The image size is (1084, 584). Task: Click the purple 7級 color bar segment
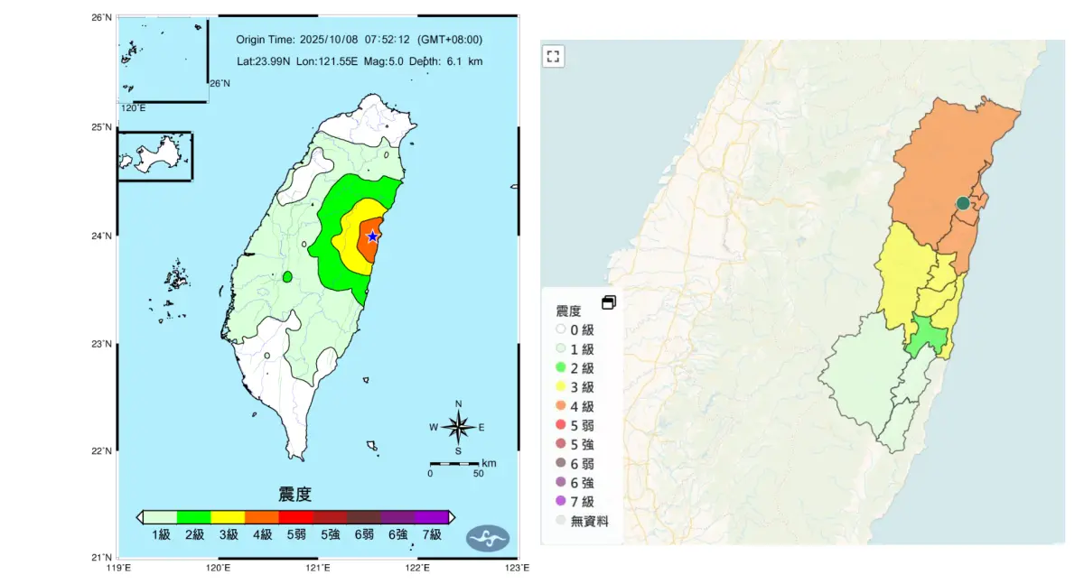[x=432, y=517]
